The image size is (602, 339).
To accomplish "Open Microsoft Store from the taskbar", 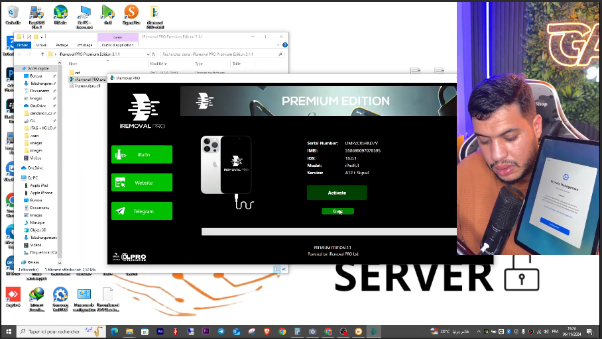I will tap(145, 331).
